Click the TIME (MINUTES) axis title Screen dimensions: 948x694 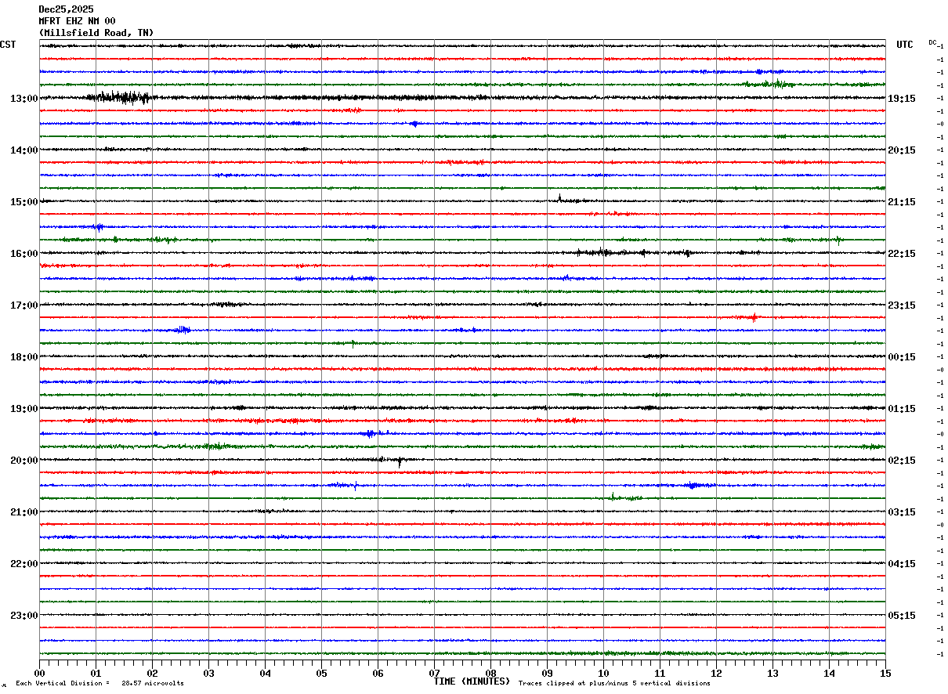pyautogui.click(x=472, y=681)
